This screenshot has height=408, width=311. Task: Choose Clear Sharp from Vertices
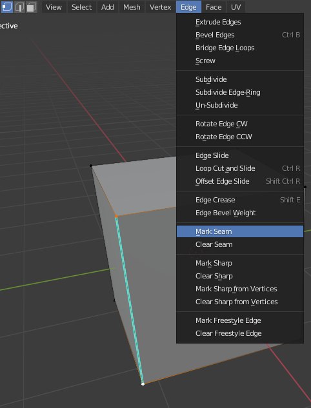(x=240, y=302)
